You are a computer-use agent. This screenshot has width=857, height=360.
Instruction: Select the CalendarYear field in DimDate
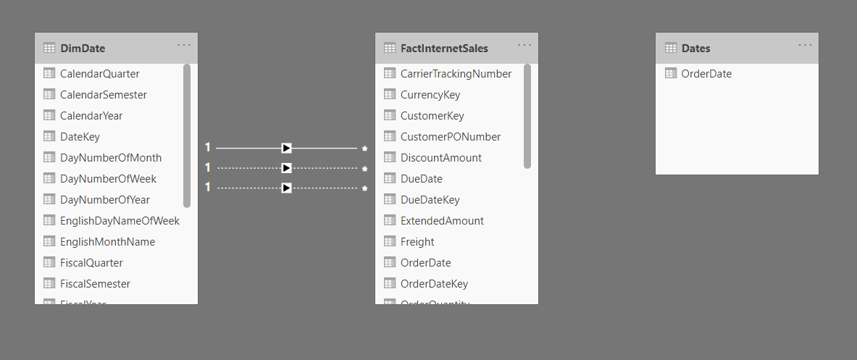click(91, 116)
